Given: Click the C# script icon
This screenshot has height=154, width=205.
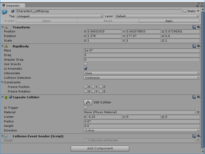Looking at the screenshot, I should [x=6, y=136].
